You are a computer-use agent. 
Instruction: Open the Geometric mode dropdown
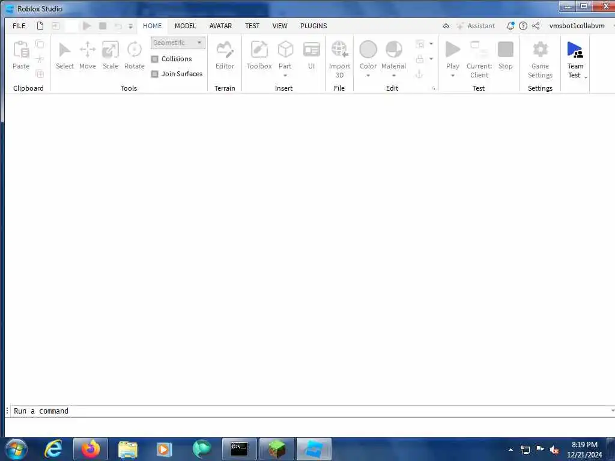click(x=178, y=43)
